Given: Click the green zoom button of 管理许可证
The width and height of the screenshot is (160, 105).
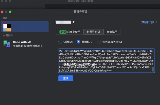Looking at the screenshot, I should click(x=10, y=12).
